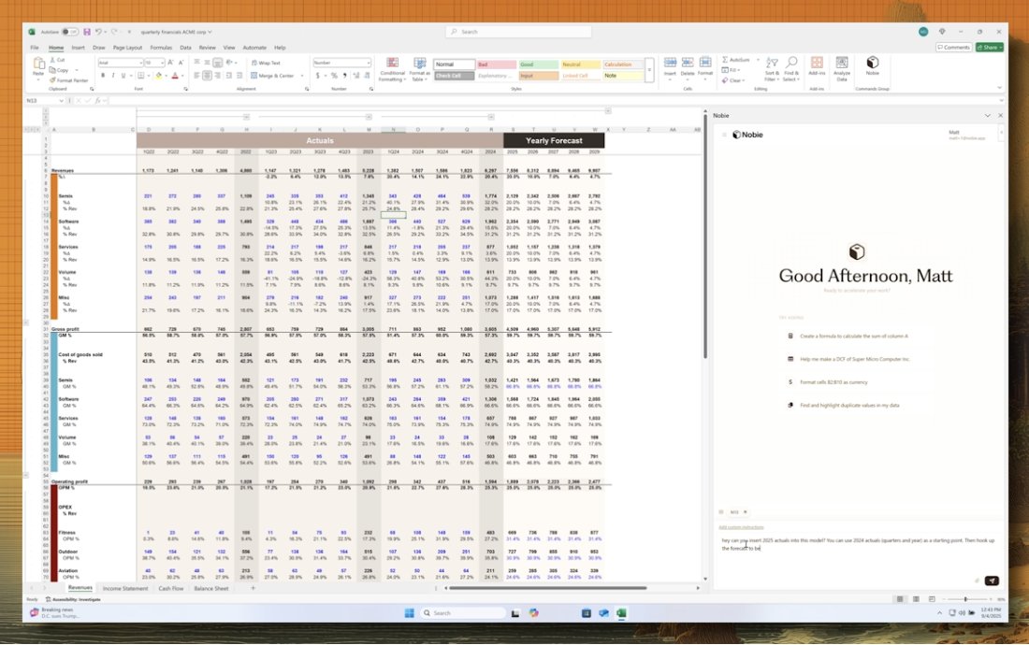
Task: Open the Balance Sheet sheet tab
Action: click(211, 589)
